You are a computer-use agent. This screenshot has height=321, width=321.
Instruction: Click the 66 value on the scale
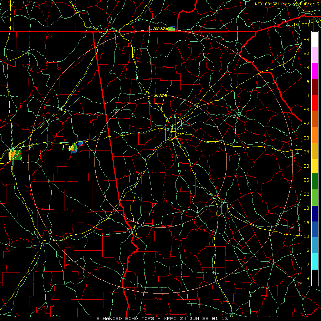tap(306, 39)
